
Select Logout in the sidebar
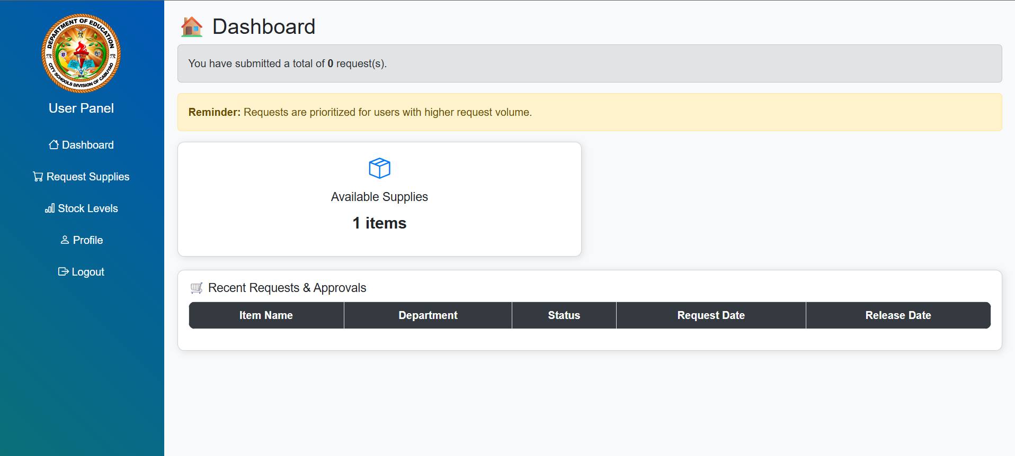[81, 272]
